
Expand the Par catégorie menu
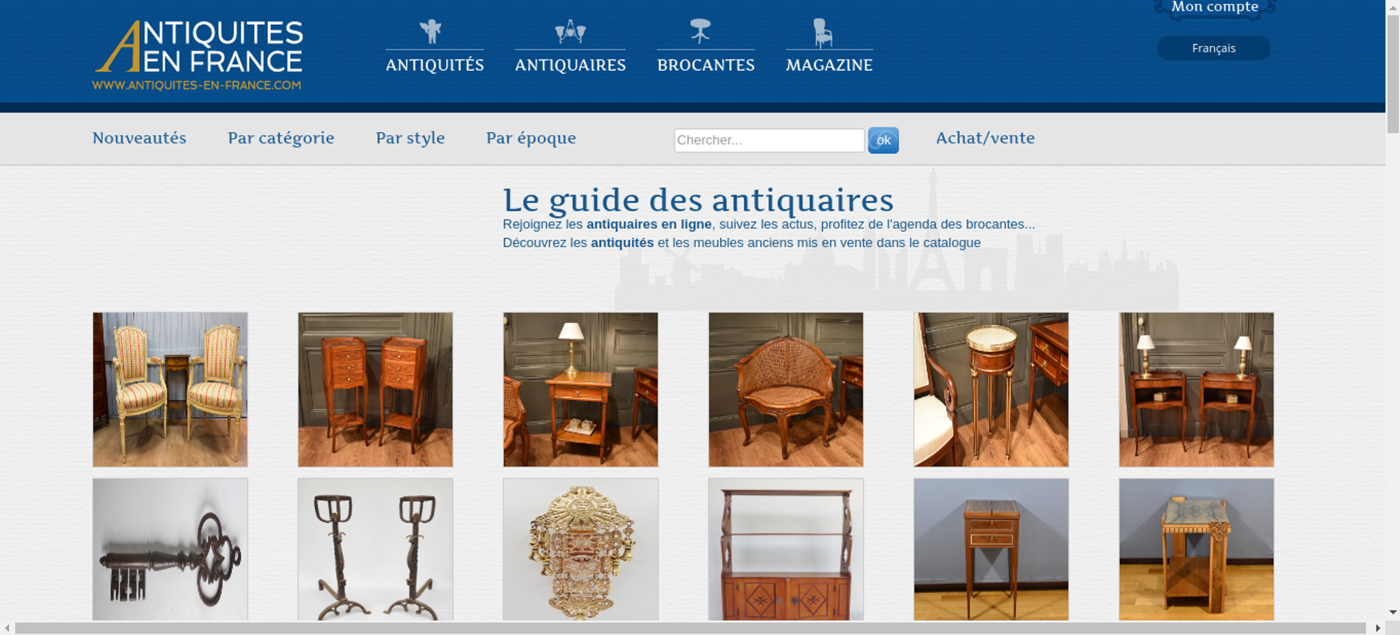pyautogui.click(x=281, y=138)
